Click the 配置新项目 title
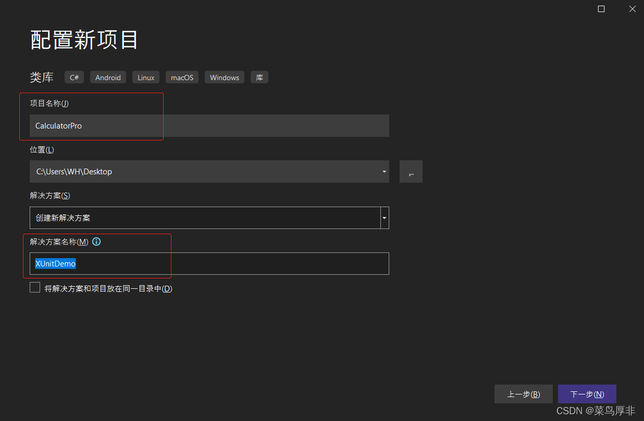Screen dimensions: 644x421 pyautogui.click(x=84, y=40)
